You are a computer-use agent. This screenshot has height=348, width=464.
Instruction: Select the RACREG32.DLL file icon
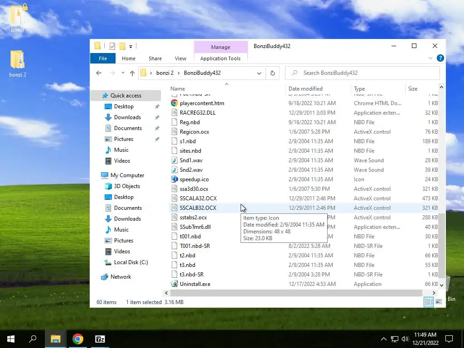pos(174,113)
